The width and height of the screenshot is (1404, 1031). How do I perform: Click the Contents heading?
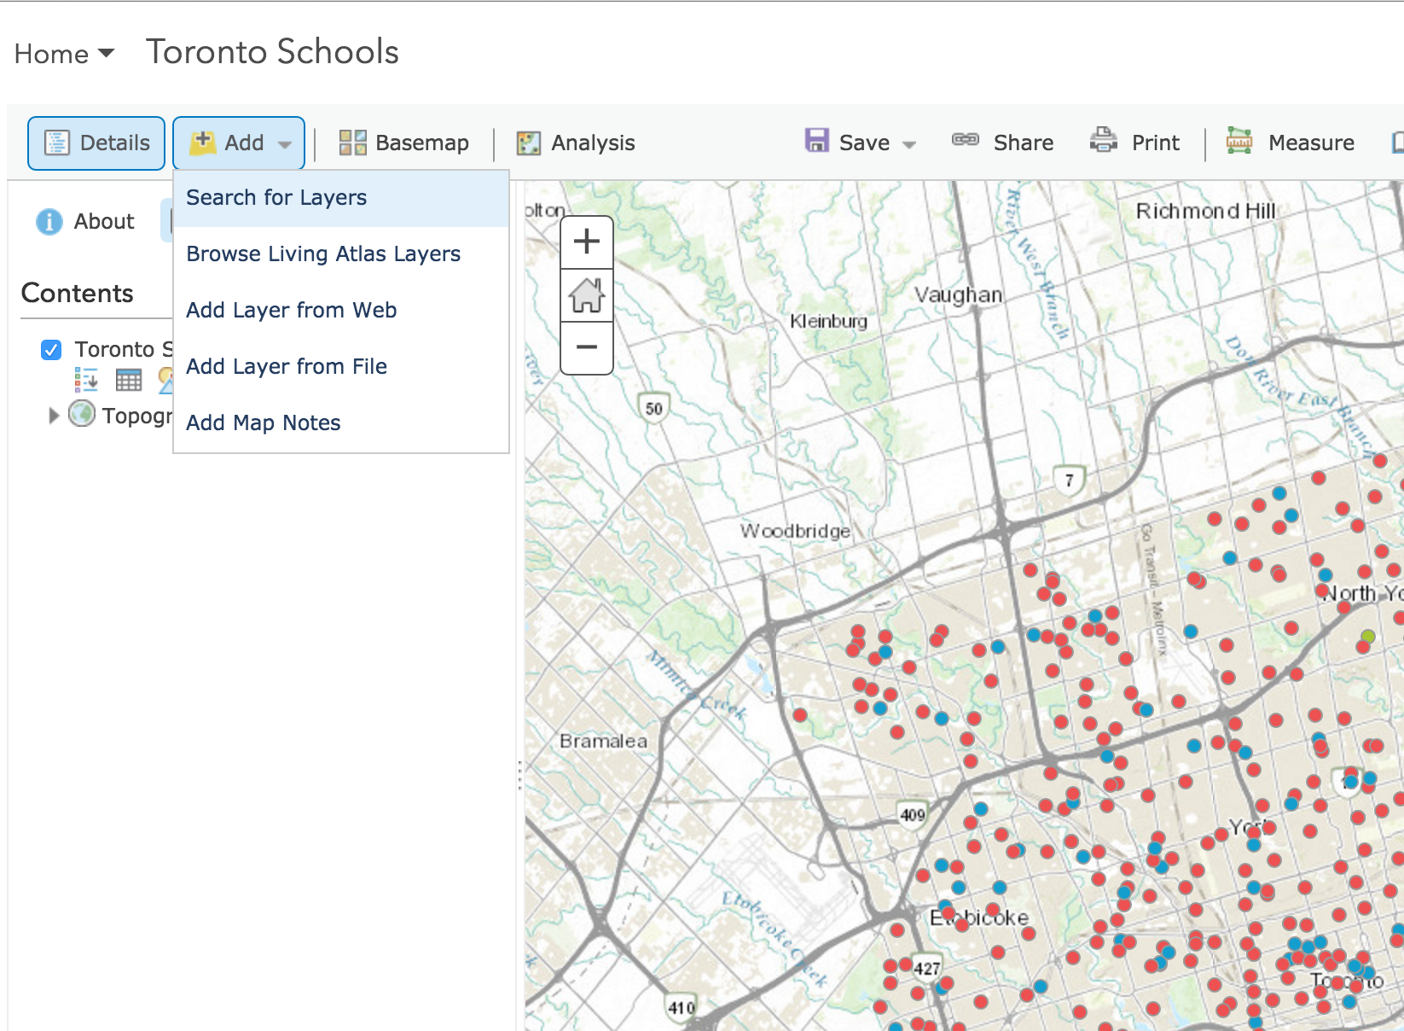[x=78, y=294]
